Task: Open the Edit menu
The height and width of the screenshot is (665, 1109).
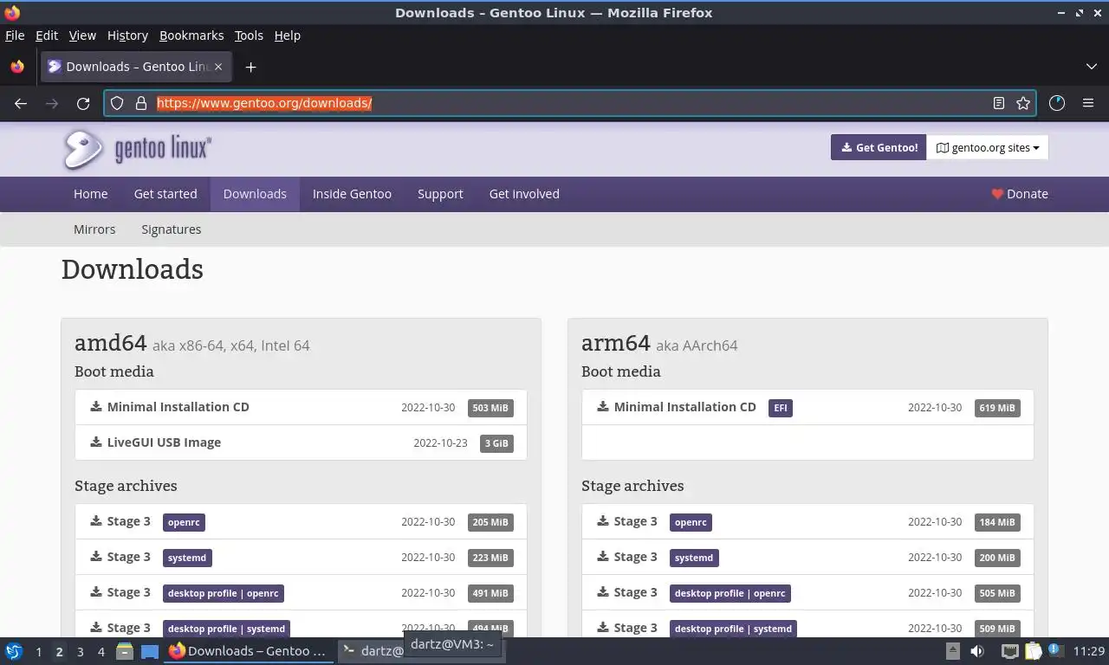Action: point(47,36)
